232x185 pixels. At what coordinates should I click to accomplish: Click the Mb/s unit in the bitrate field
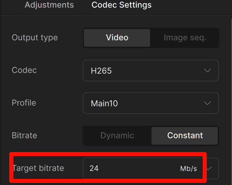[188, 168]
